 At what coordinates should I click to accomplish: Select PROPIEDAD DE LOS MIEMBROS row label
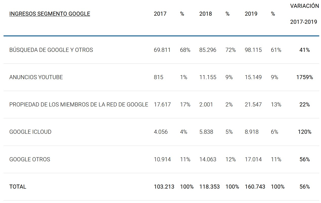pos(79,105)
